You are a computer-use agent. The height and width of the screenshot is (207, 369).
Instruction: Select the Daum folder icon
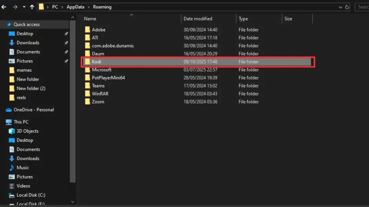click(x=87, y=54)
